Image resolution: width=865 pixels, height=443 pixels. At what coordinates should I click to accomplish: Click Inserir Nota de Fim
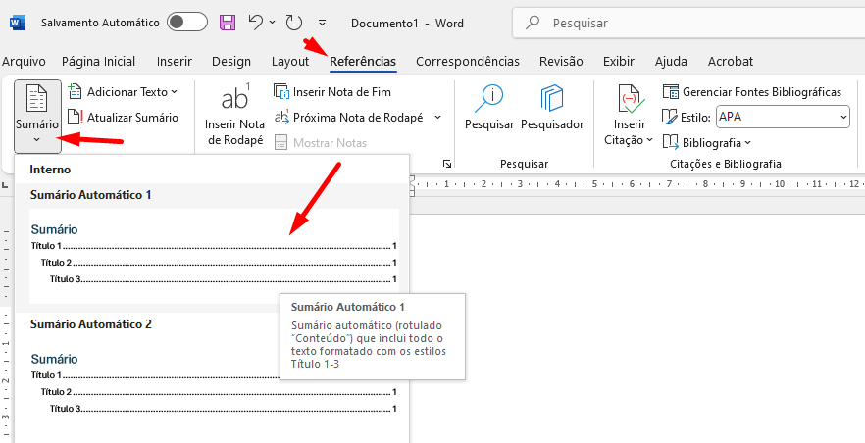[332, 91]
